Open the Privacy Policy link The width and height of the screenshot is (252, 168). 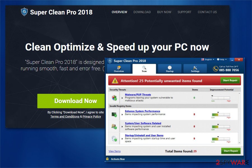tap(92, 116)
